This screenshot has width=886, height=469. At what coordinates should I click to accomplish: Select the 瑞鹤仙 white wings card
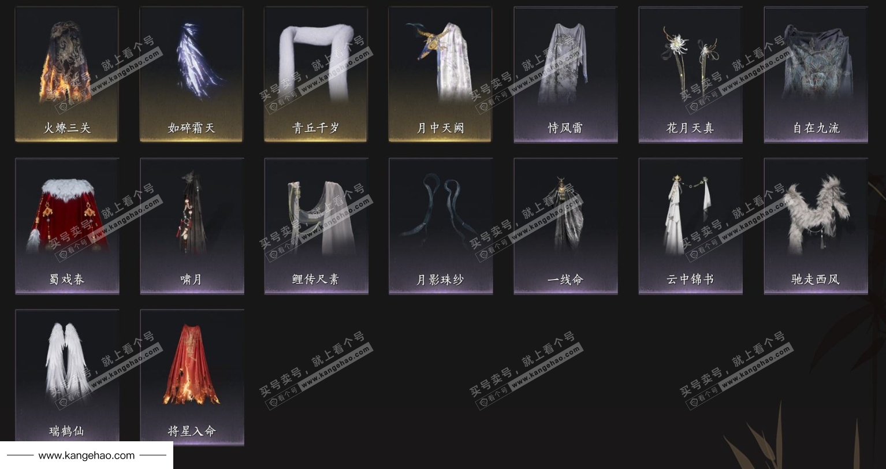(67, 377)
